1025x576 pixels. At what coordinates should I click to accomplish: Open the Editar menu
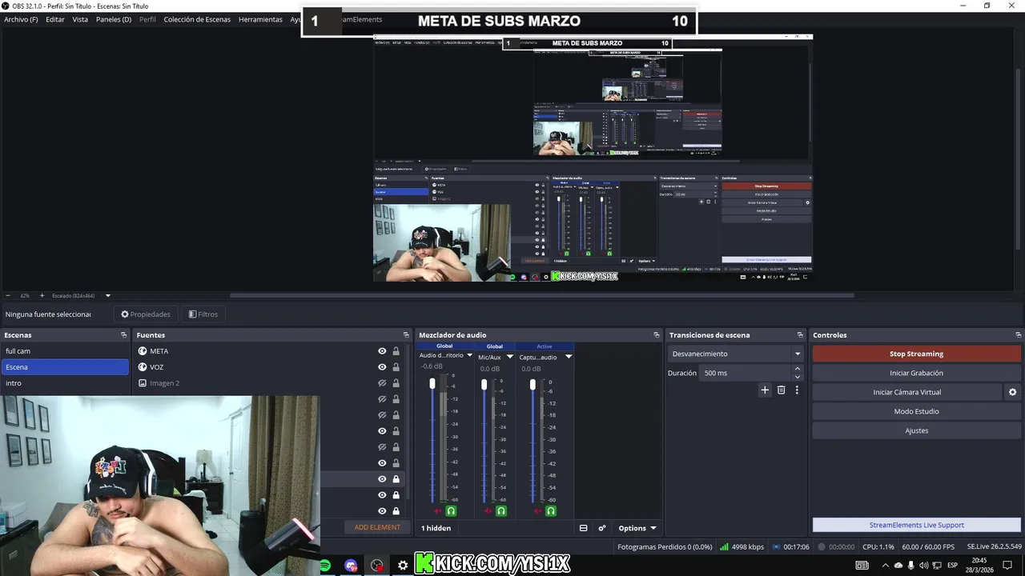(x=55, y=19)
